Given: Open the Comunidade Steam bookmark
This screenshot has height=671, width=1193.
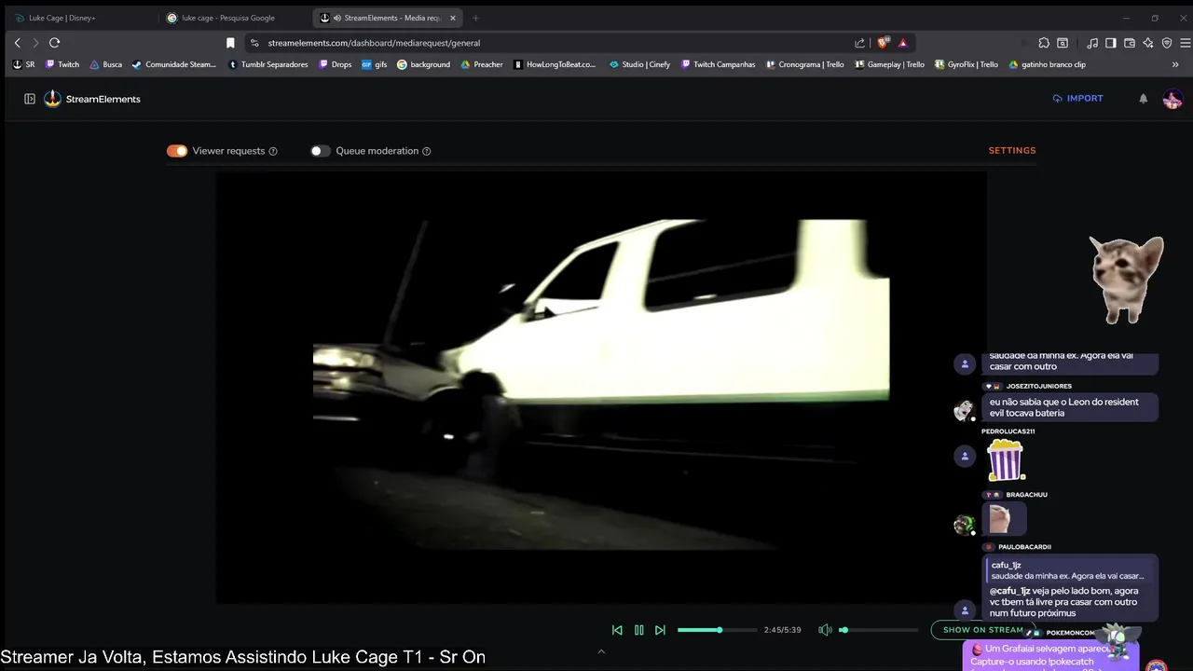Looking at the screenshot, I should tap(174, 65).
